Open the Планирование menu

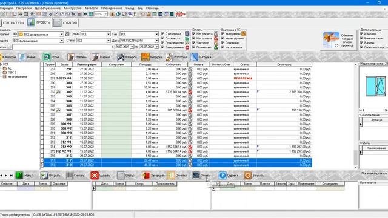112,8
